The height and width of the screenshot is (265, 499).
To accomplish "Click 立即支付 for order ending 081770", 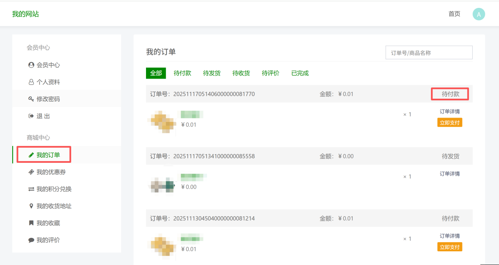I will click(450, 123).
